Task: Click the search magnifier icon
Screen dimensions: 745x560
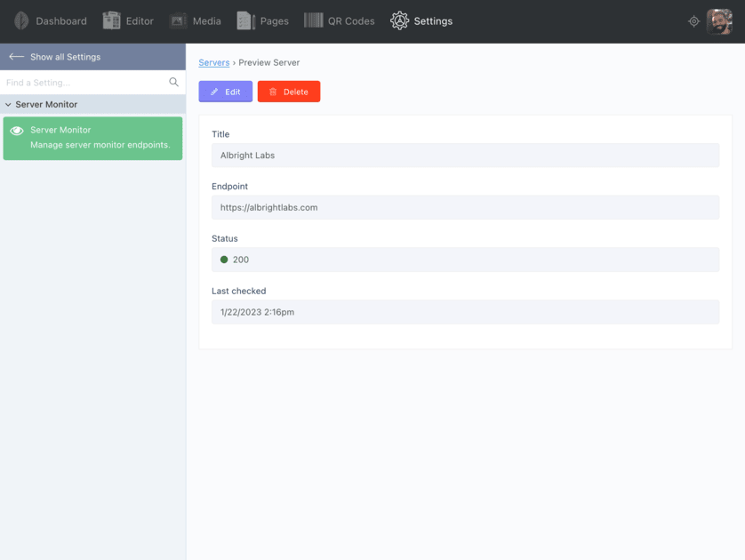Action: pos(174,82)
